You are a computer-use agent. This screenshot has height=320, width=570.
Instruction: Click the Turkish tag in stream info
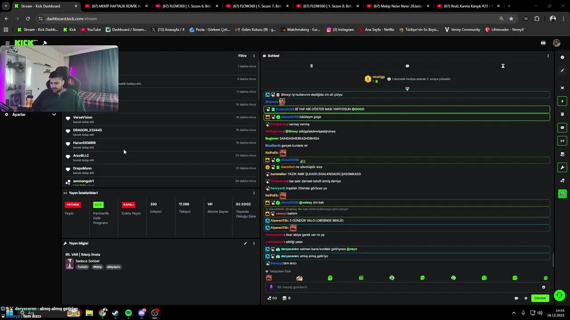[x=82, y=267]
